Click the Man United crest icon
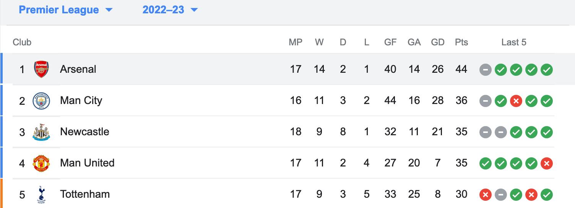 pyautogui.click(x=41, y=163)
